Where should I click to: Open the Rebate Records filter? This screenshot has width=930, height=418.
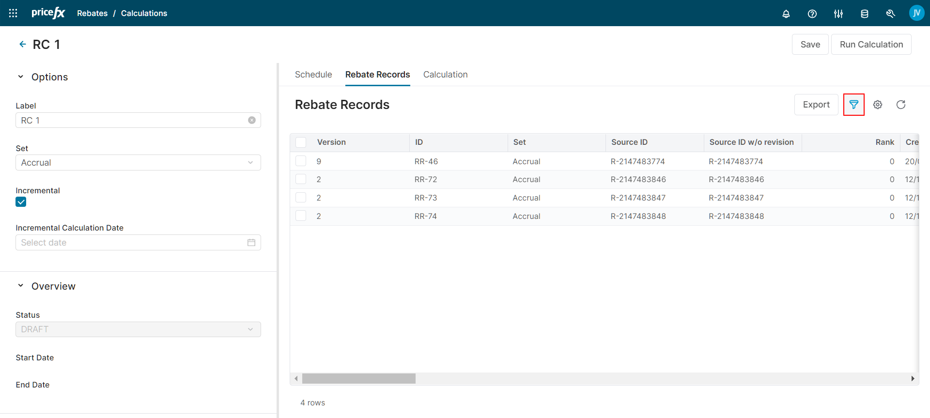pos(853,105)
